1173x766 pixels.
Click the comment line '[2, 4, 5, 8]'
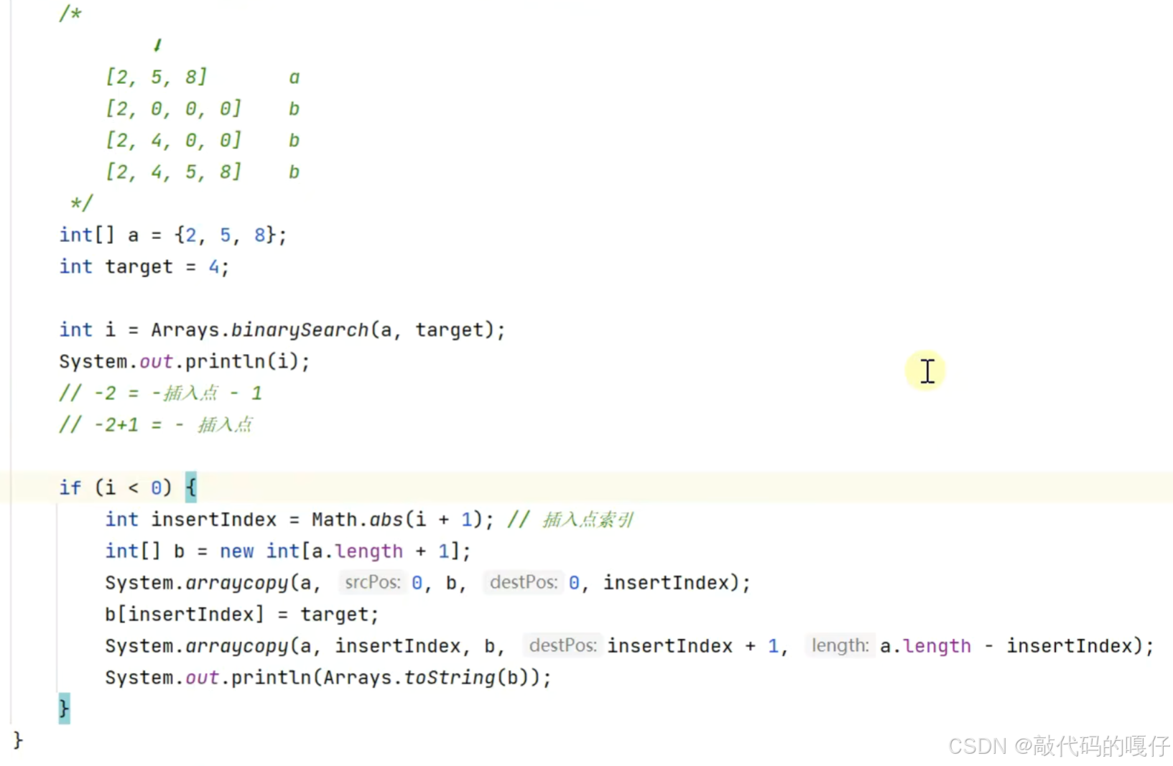click(x=173, y=172)
